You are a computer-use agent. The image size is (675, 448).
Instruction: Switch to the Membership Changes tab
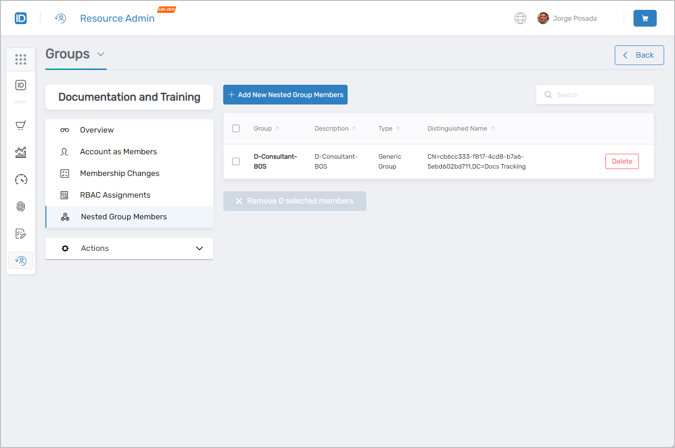coord(119,173)
